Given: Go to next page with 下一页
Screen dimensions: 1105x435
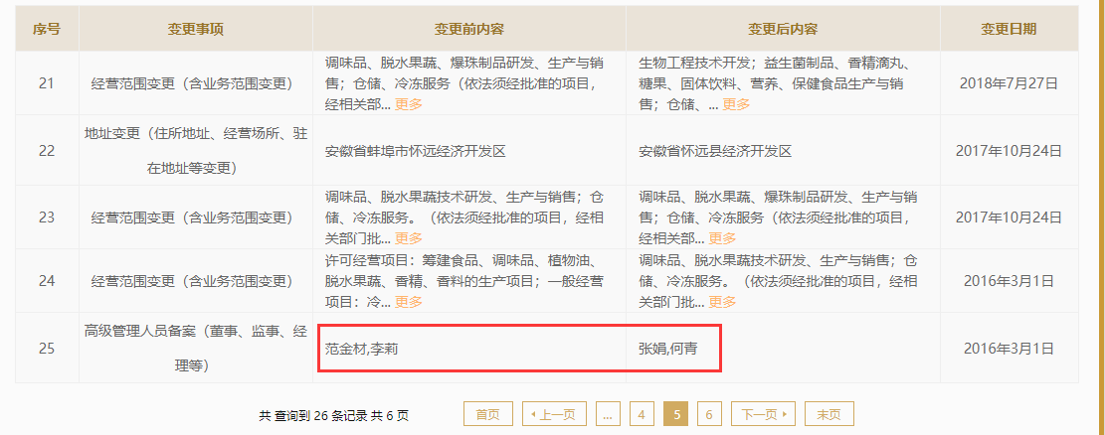Looking at the screenshot, I should (x=763, y=414).
